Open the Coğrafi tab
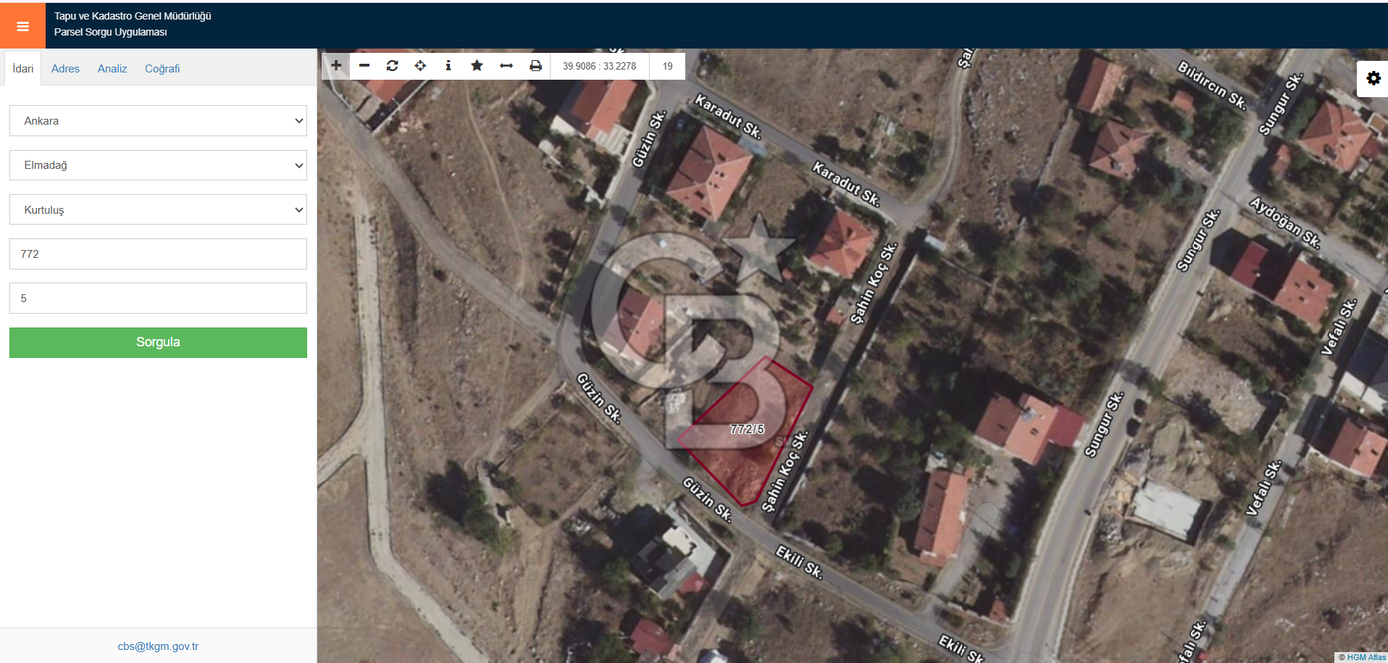This screenshot has height=663, width=1388. point(162,69)
